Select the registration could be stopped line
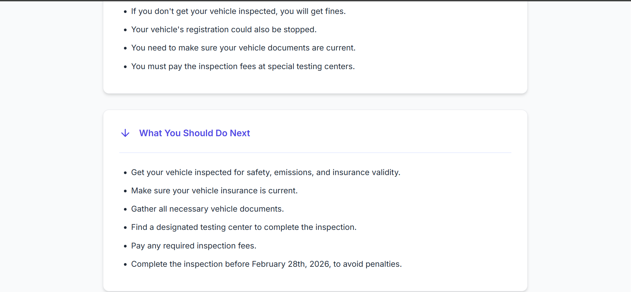 [224, 30]
